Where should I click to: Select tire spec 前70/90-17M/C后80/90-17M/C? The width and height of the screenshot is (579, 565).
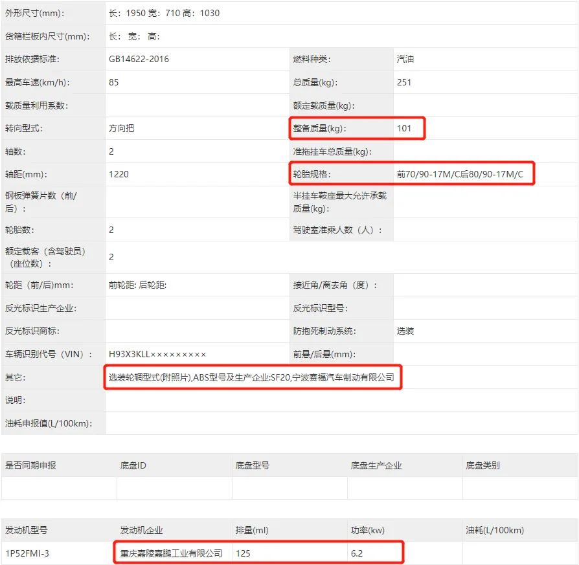[x=460, y=174]
